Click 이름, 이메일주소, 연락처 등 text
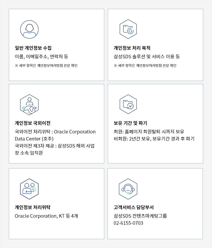 click(x=42, y=57)
